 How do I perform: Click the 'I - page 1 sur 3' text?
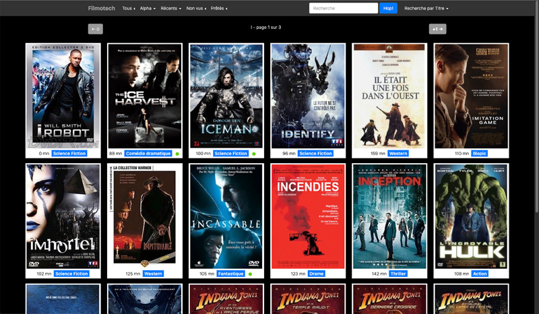(x=265, y=27)
